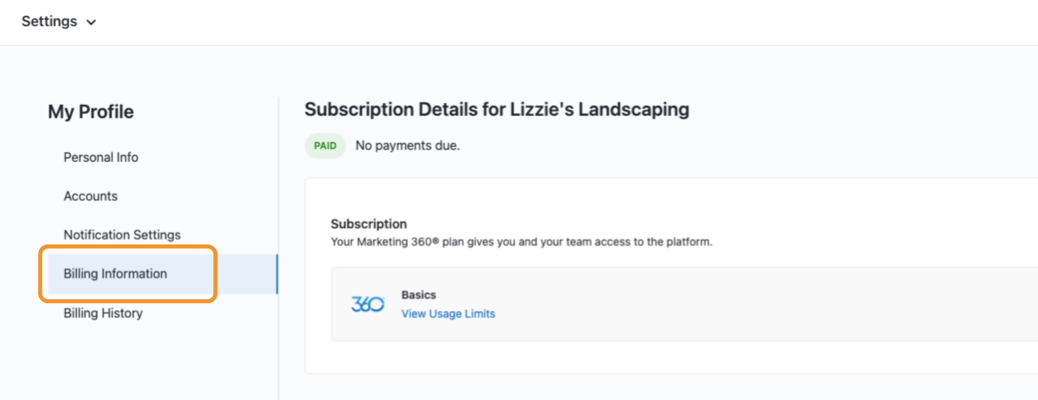
Task: Click the Basics plan card
Action: coord(684,304)
